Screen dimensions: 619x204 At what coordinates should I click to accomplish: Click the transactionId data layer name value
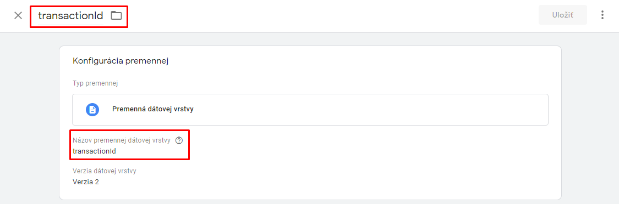coord(94,151)
